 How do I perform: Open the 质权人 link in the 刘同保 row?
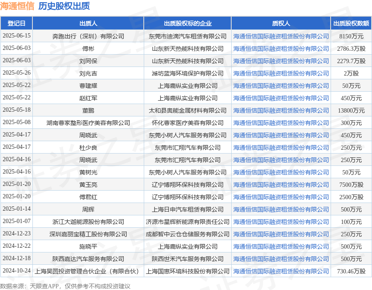(x=281, y=61)
